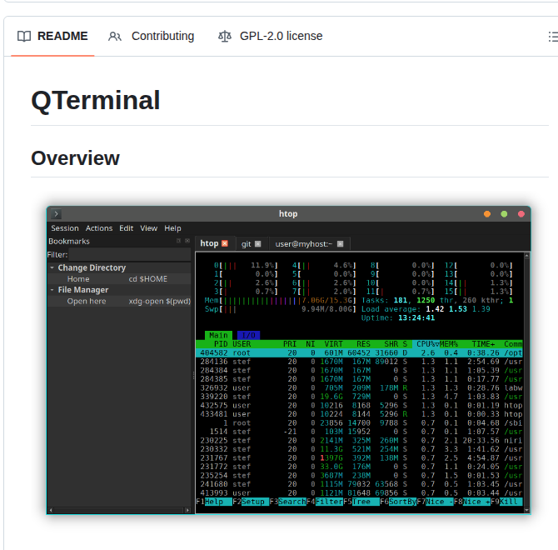Image resolution: width=558 pixels, height=550 pixels.
Task: Click the orange window button in title bar
Action: 487,214
